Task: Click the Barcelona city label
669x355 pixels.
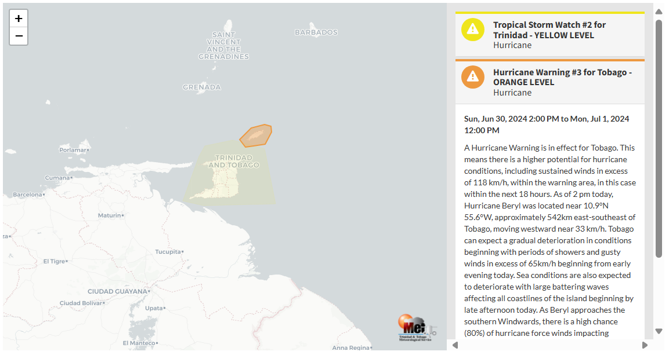Action: coord(28,195)
